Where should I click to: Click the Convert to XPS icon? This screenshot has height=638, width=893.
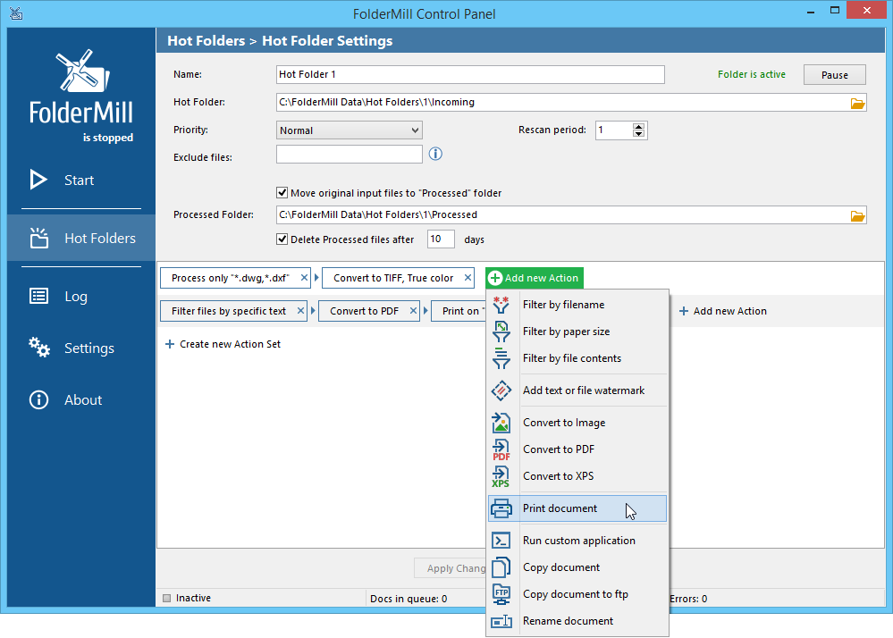(x=501, y=476)
